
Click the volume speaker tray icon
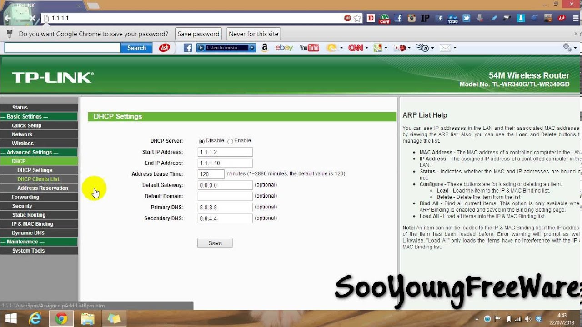click(x=528, y=319)
